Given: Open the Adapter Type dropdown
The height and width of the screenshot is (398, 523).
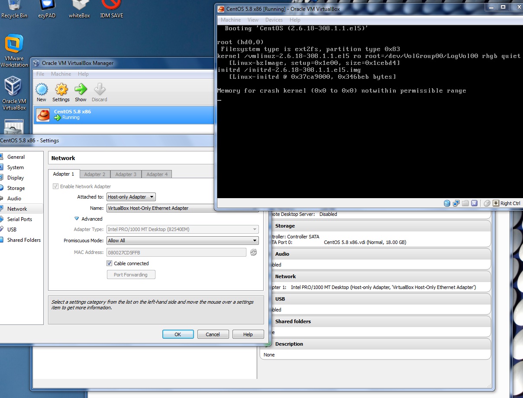Looking at the screenshot, I should (182, 229).
